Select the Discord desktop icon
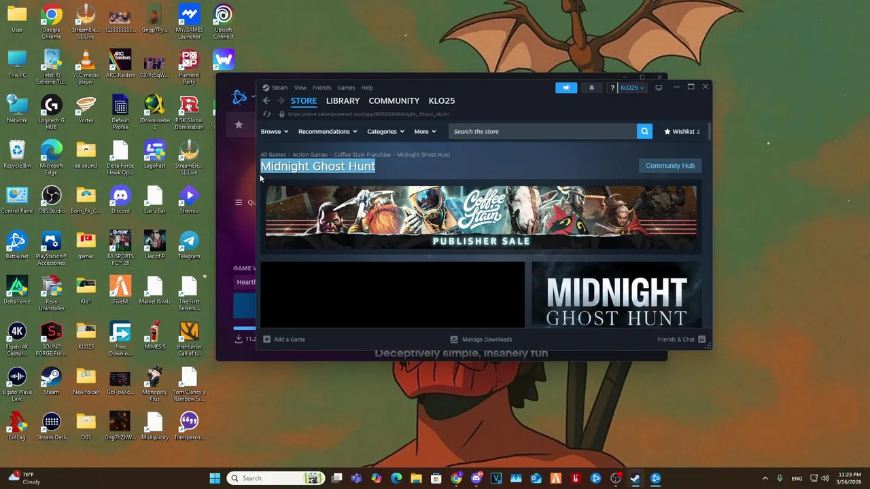This screenshot has width=870, height=489. point(120,200)
